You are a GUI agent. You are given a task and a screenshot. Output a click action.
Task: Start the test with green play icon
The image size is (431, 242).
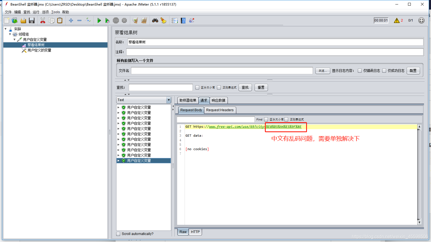[x=99, y=20]
